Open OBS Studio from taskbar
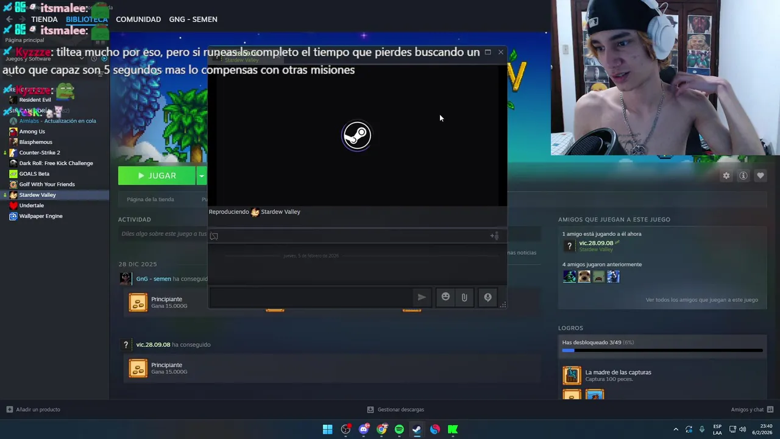This screenshot has width=780, height=439. pyautogui.click(x=346, y=429)
